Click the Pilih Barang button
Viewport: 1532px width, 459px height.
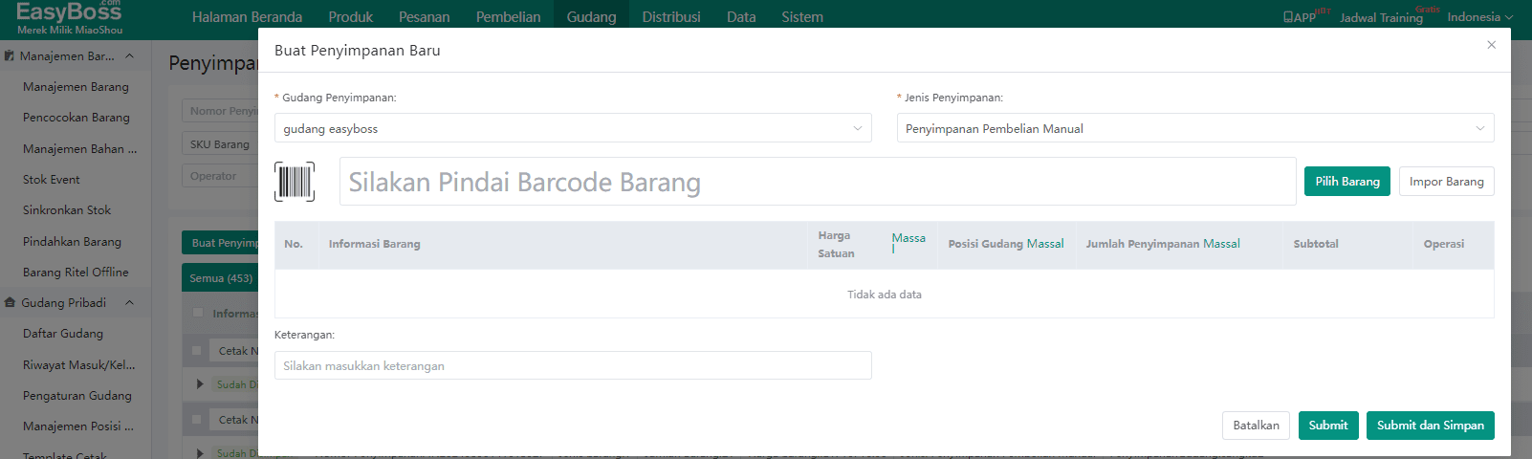1346,182
